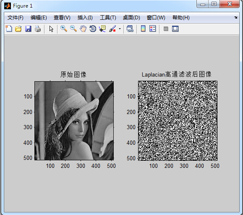Open a file with the folder icon
The height and width of the screenshot is (215, 243).
point(18,29)
